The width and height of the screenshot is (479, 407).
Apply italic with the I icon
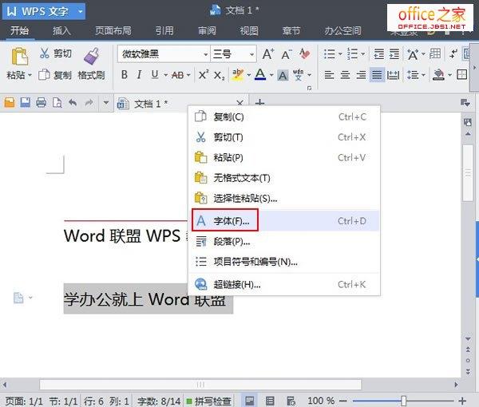point(141,75)
